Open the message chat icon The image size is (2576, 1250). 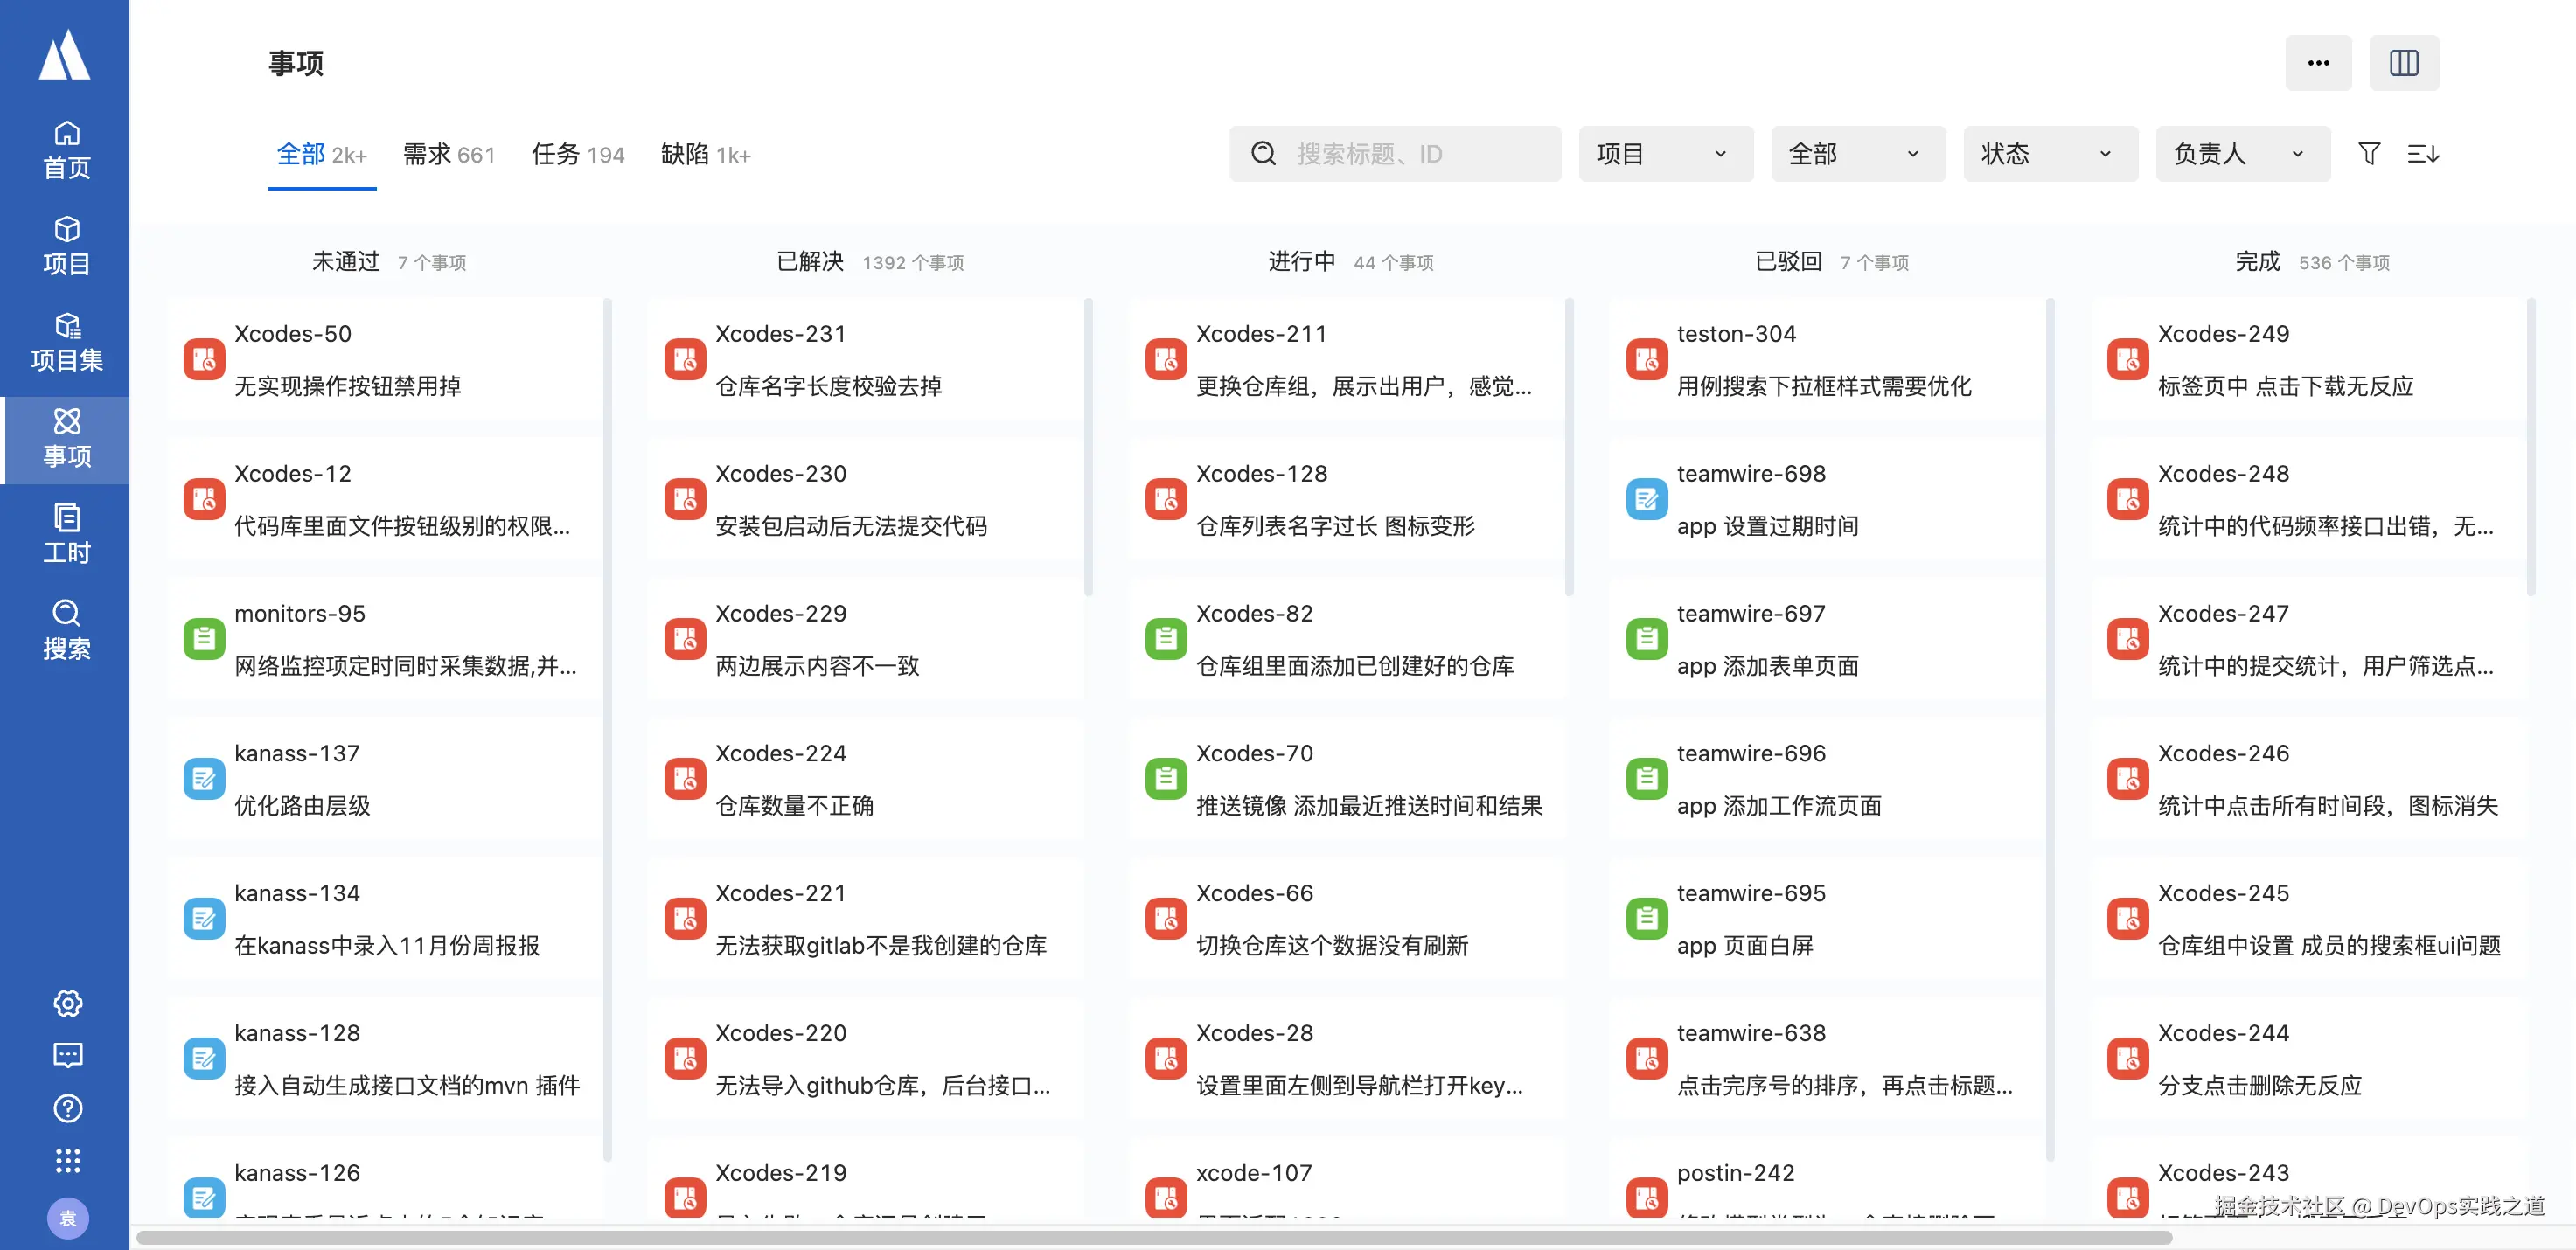coord(67,1055)
